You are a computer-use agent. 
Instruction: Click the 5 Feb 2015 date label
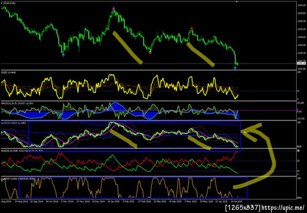(129, 201)
